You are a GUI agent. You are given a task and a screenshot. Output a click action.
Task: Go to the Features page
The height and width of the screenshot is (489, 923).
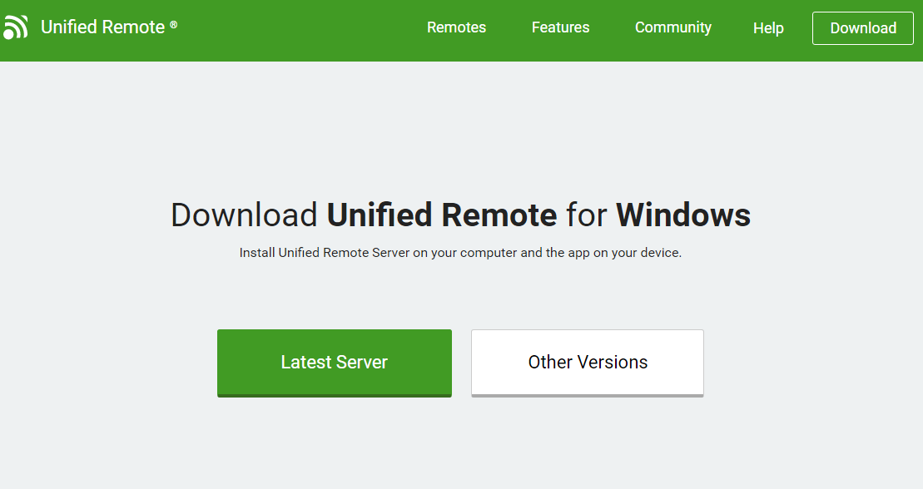click(x=560, y=27)
